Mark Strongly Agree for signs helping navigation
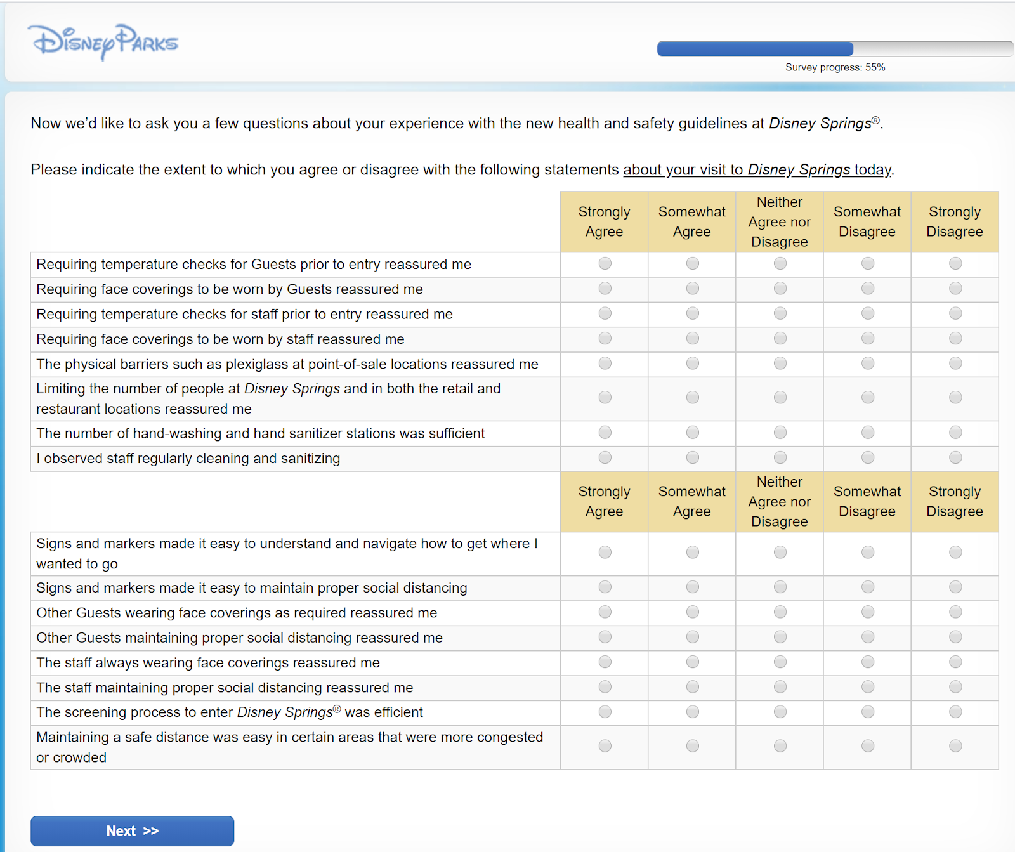This screenshot has width=1015, height=852. tap(605, 553)
